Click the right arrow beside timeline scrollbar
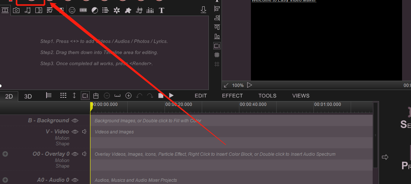411x184 pixels. (x=385, y=157)
